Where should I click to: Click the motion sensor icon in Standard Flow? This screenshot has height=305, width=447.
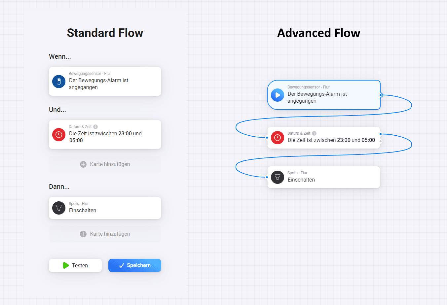[x=59, y=82]
